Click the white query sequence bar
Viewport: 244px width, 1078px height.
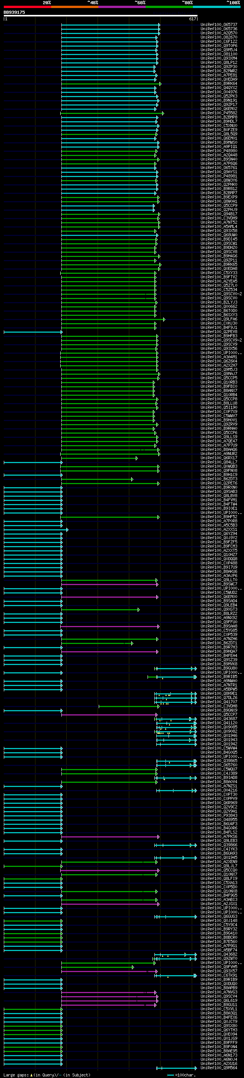click(x=101, y=16)
